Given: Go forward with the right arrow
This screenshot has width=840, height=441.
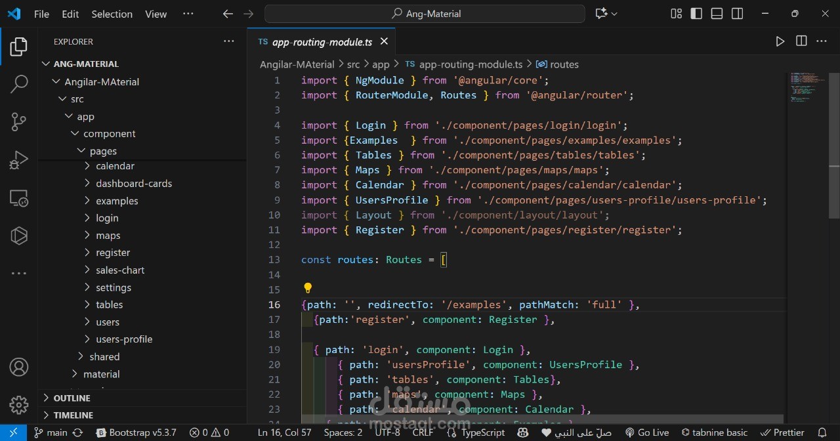Looking at the screenshot, I should (248, 14).
